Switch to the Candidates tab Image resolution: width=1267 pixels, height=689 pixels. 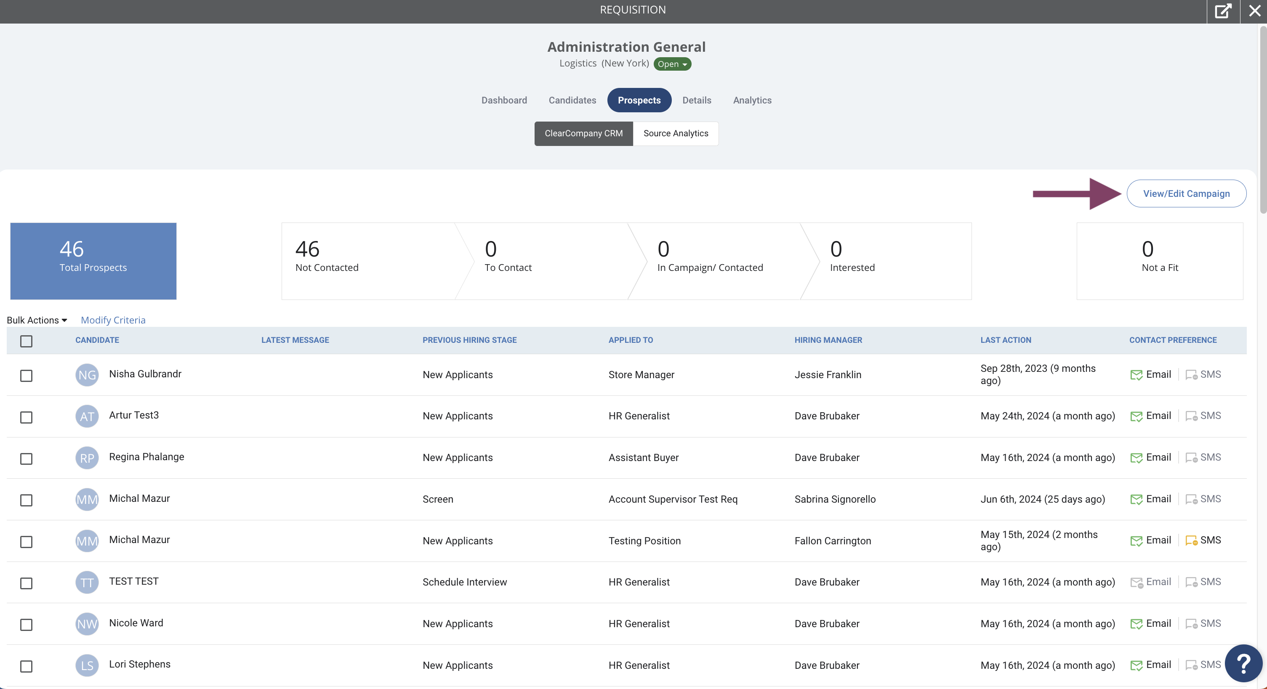pyautogui.click(x=572, y=100)
